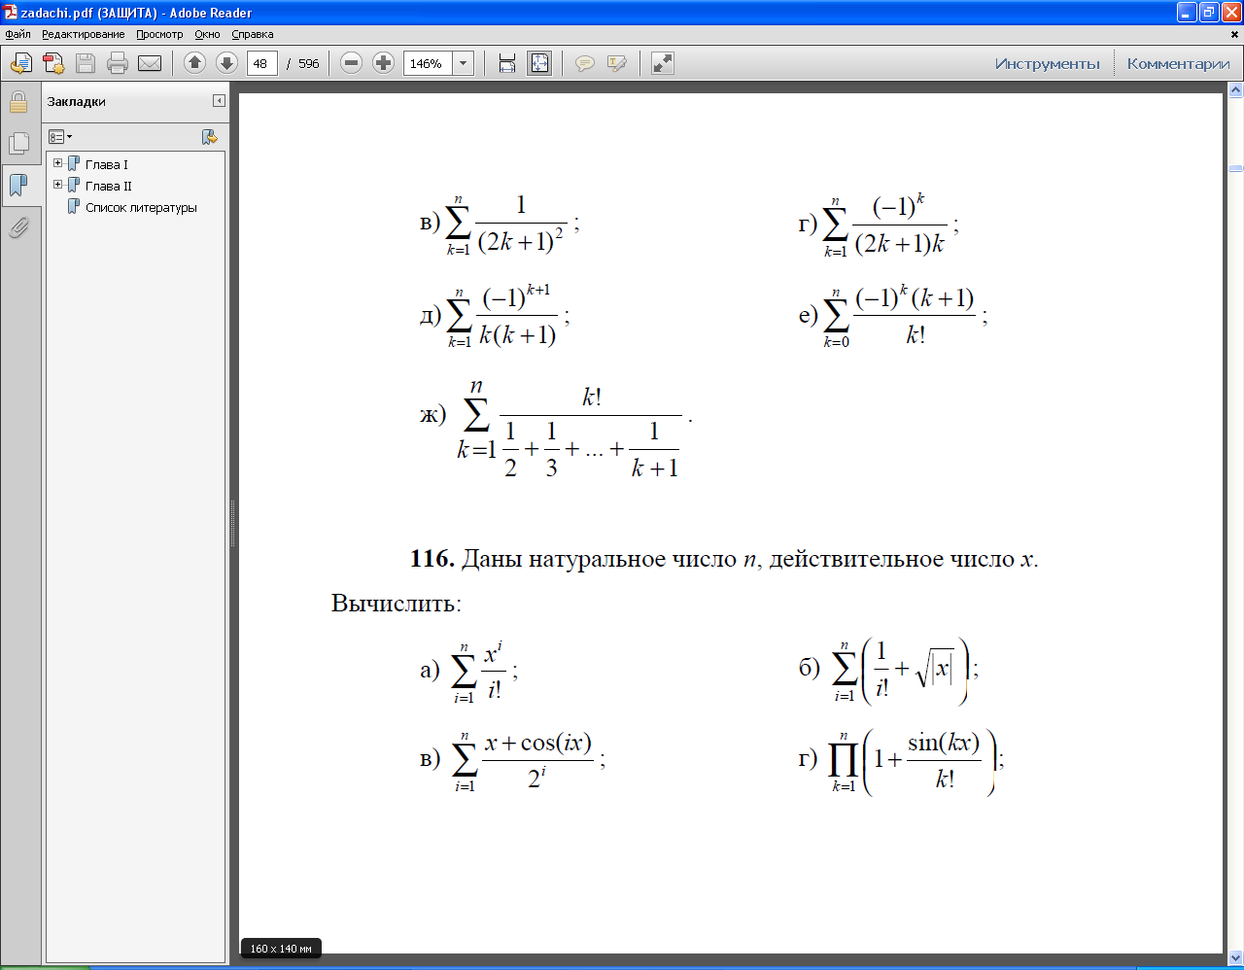The image size is (1244, 970).
Task: Click the vertical scrollbar thumb
Action: point(1236,168)
